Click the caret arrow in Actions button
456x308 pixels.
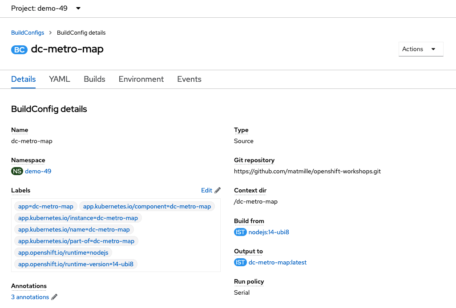pyautogui.click(x=433, y=49)
